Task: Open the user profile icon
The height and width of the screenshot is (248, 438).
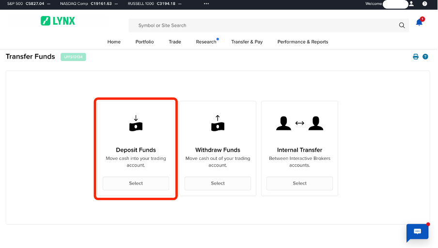Action: pyautogui.click(x=411, y=3)
